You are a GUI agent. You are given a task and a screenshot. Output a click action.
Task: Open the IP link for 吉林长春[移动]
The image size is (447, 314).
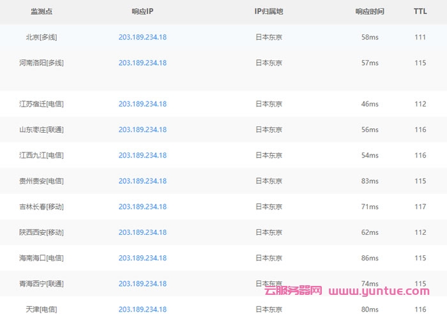point(142,207)
